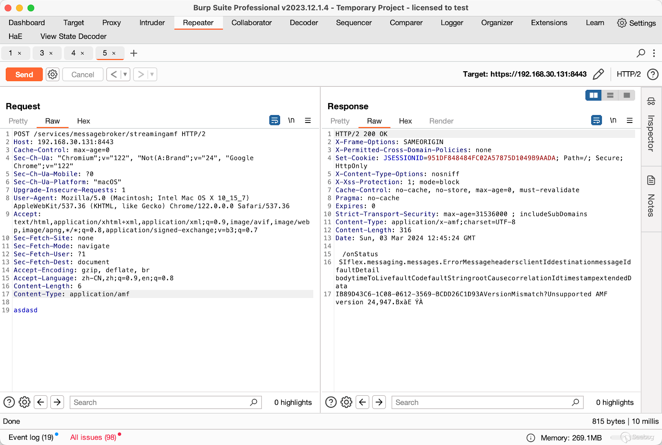Toggle request non-printable characters display
The image size is (662, 445).
pos(291,120)
